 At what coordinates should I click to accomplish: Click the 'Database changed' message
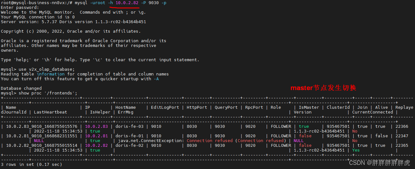tap(21, 88)
